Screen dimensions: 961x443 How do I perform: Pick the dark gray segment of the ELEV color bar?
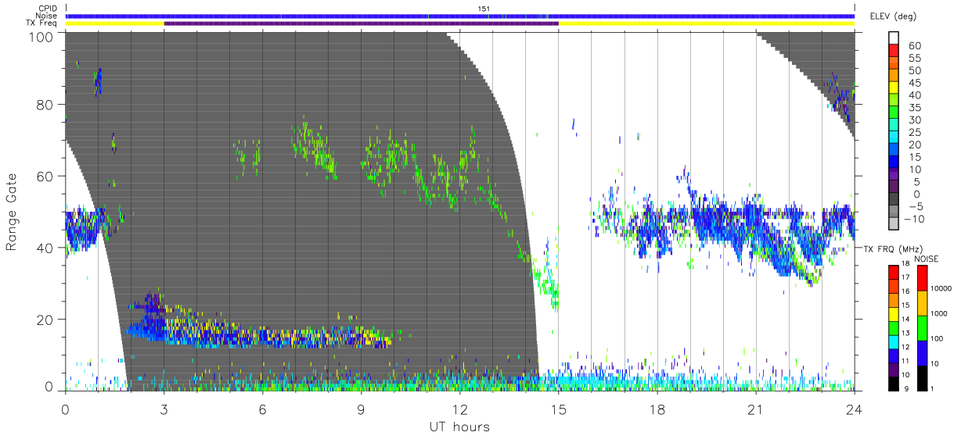point(894,199)
